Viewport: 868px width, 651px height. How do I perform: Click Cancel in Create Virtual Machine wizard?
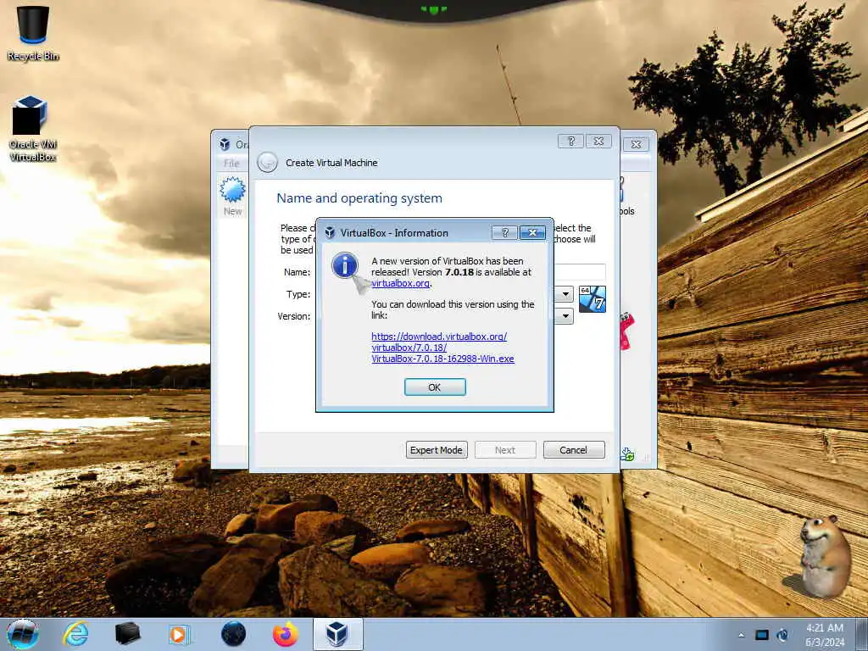[x=574, y=450]
